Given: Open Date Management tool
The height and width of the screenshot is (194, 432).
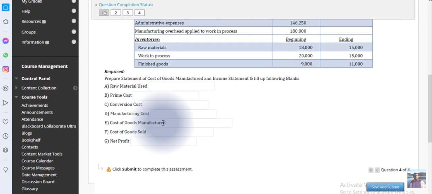Looking at the screenshot, I should (39, 175).
